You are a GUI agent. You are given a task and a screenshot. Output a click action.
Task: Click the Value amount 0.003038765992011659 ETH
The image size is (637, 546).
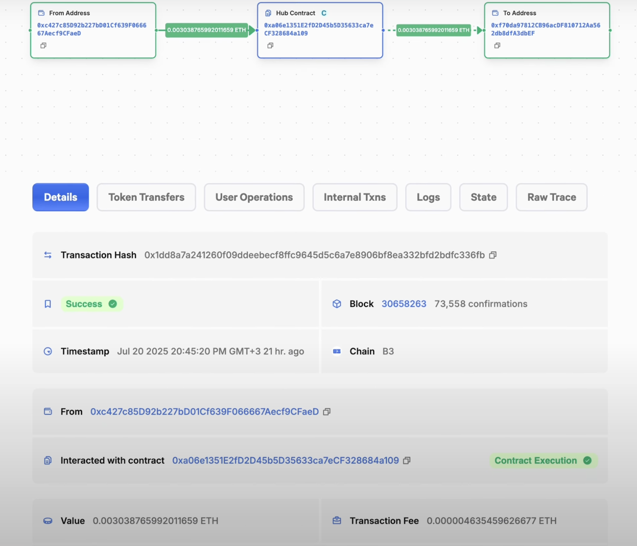point(156,521)
